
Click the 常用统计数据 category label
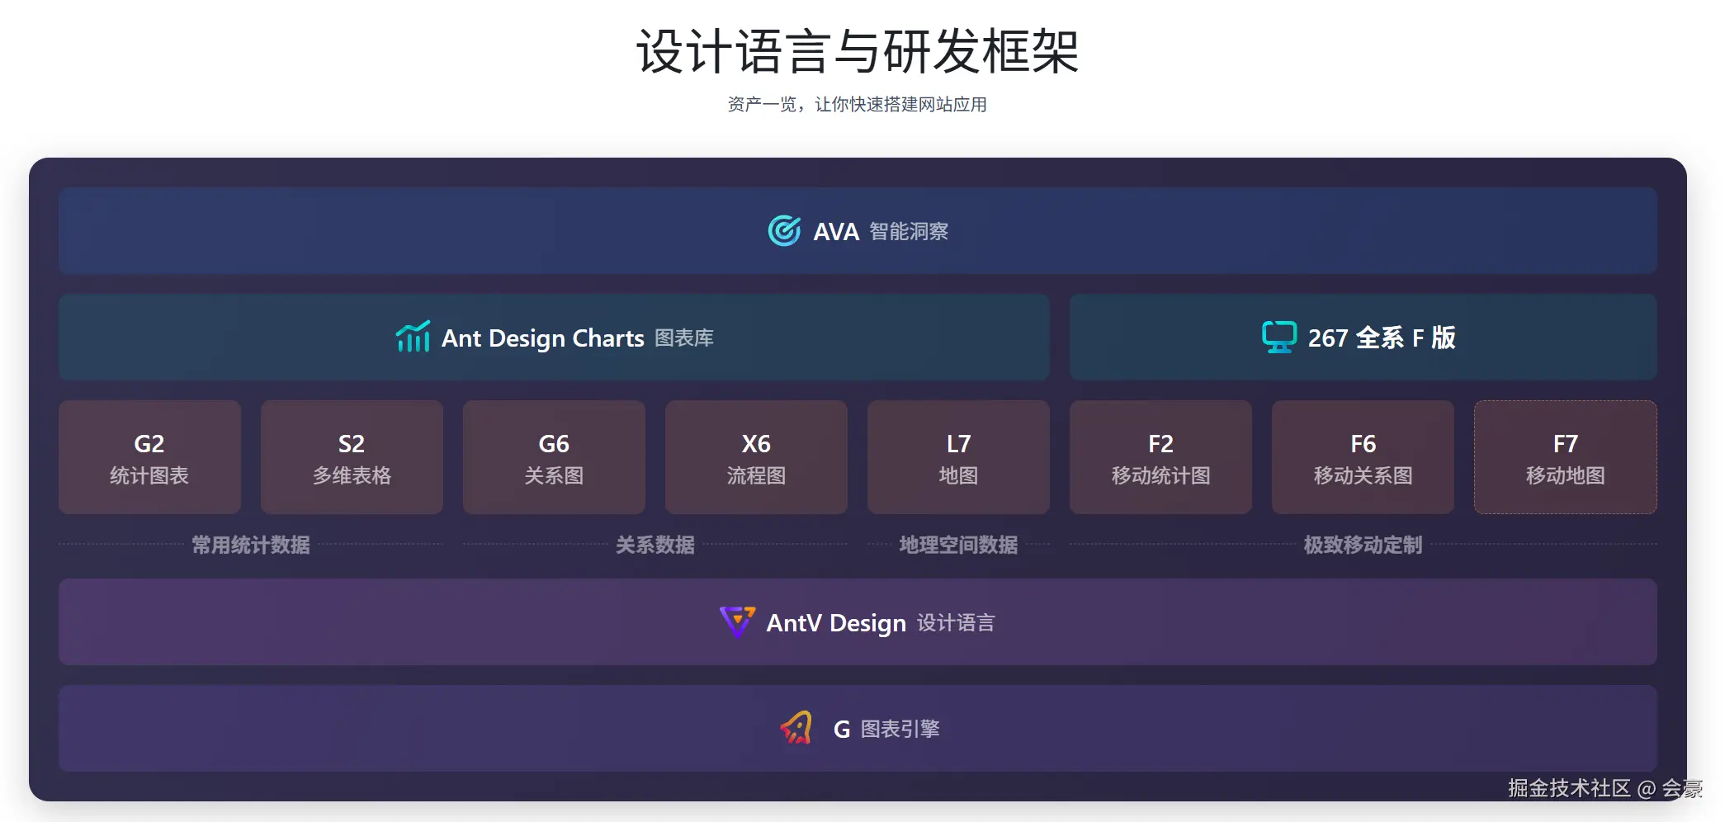tap(251, 545)
